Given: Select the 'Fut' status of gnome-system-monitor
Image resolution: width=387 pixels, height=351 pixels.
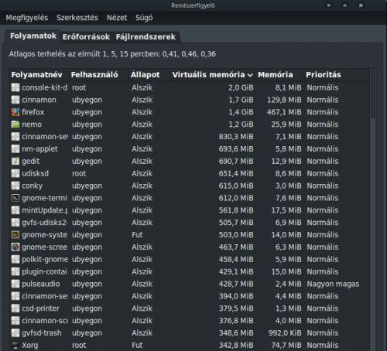Looking at the screenshot, I should click(137, 235).
